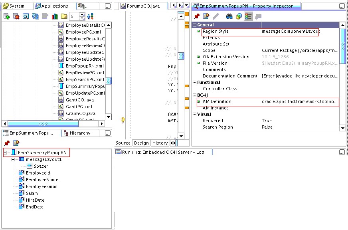Toggle the Rendered property value
The width and height of the screenshot is (348, 230).
pyautogui.click(x=267, y=120)
